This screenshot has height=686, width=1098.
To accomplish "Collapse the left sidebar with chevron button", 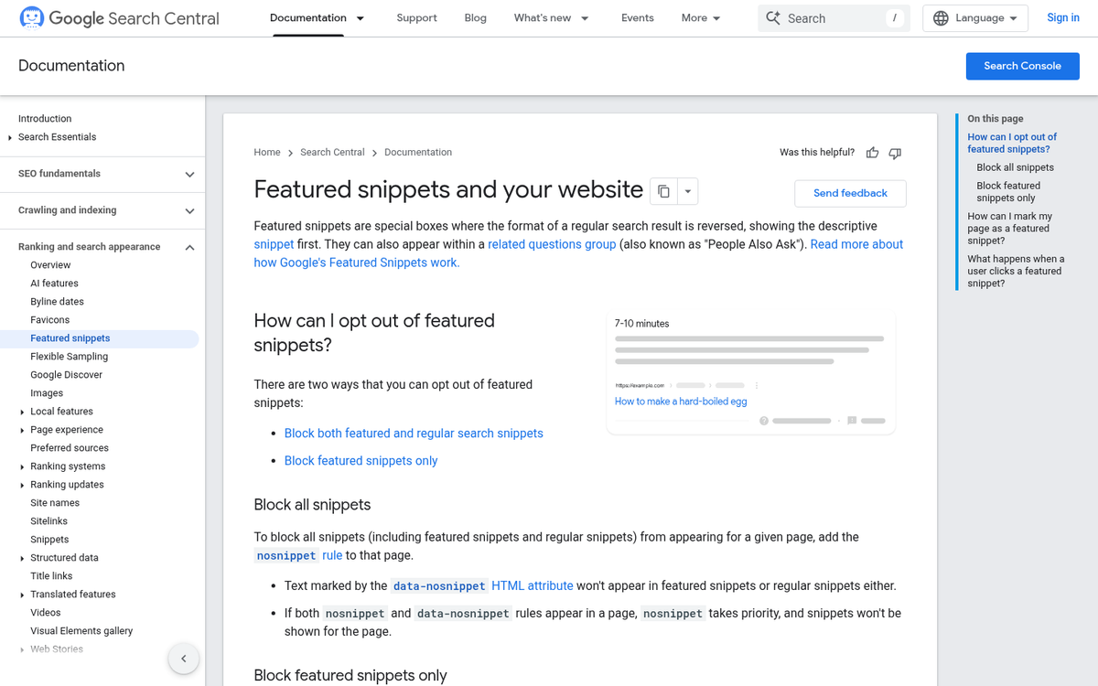I will point(183,658).
